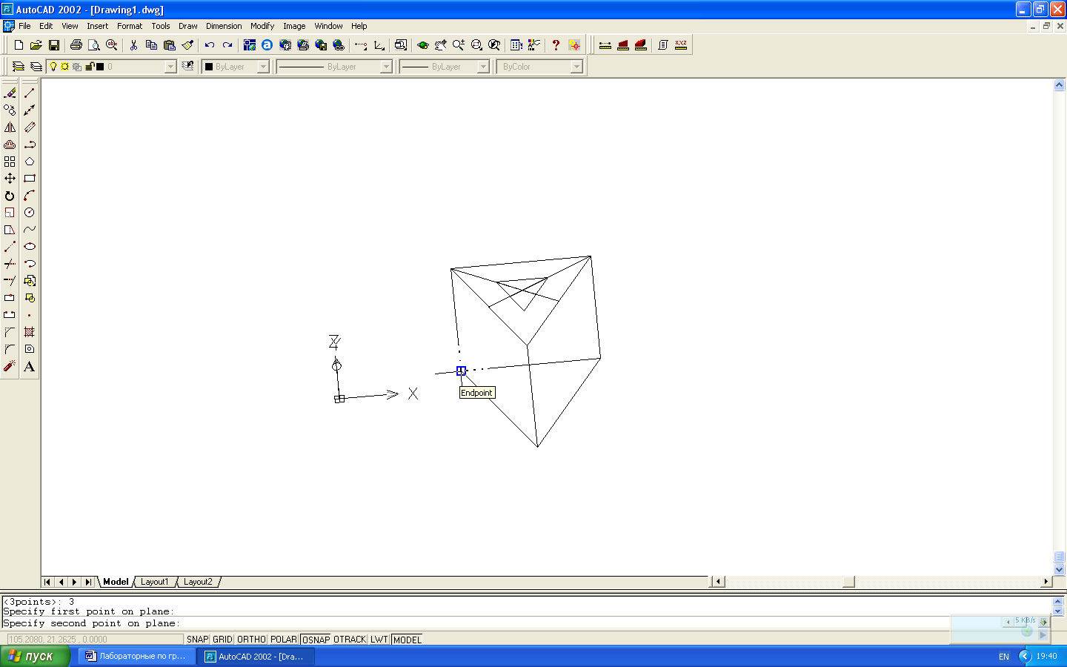This screenshot has width=1067, height=667.
Task: Select the Rotate modify tool
Action: [10, 196]
